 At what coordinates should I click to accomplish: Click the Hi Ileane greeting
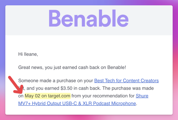pyautogui.click(x=28, y=54)
